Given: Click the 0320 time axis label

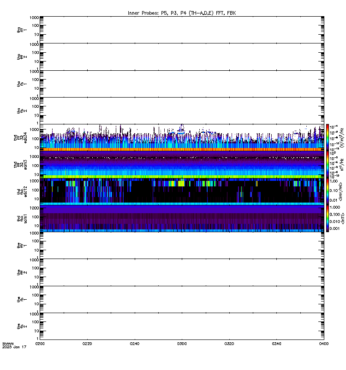Looking at the screenshot, I should coord(229,344).
